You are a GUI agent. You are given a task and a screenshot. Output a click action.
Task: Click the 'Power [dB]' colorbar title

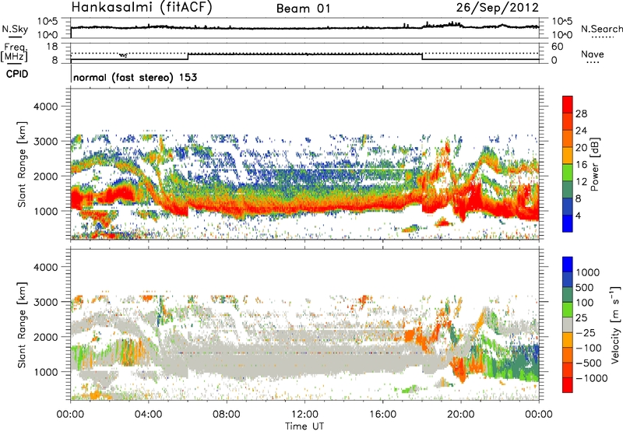595,164
